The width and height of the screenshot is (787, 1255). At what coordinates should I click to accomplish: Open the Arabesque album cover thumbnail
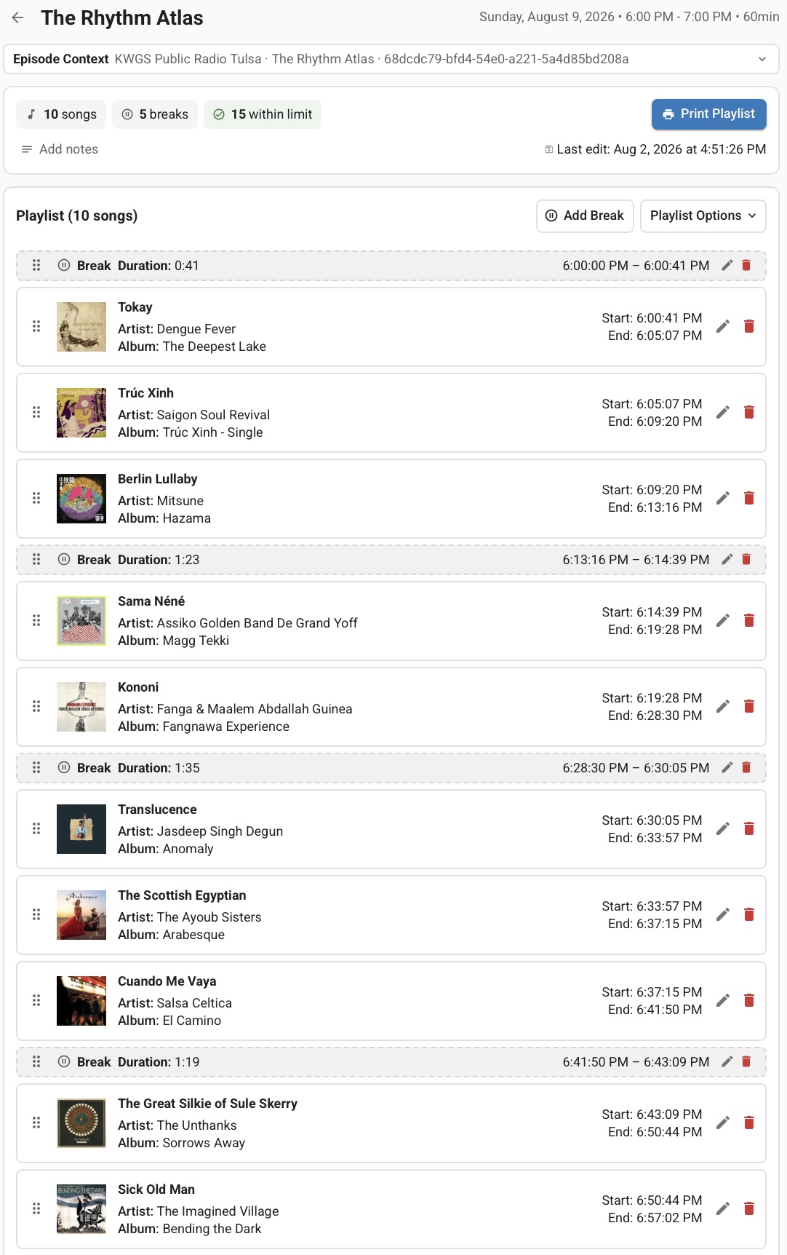pos(81,915)
